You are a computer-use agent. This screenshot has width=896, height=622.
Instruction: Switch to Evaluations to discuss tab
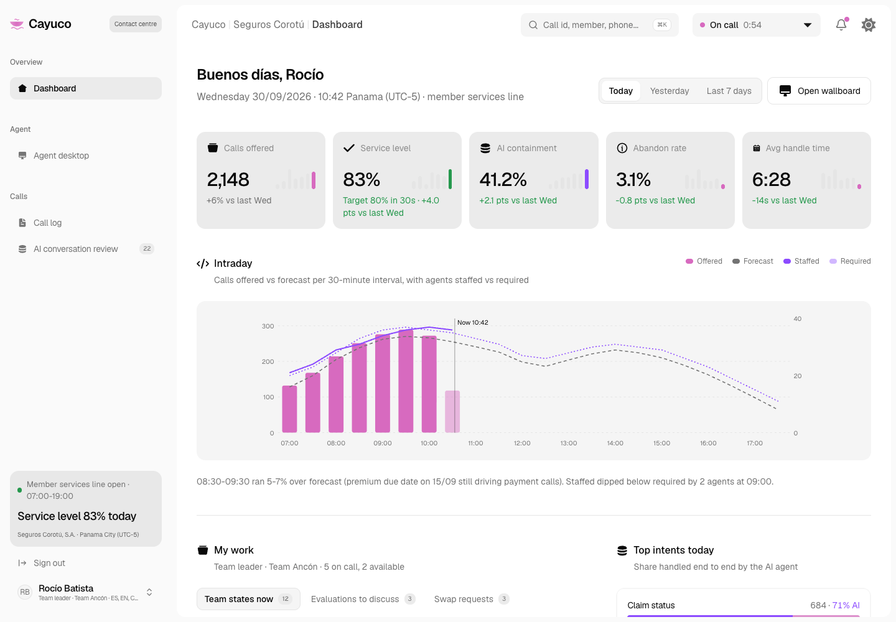[363, 599]
